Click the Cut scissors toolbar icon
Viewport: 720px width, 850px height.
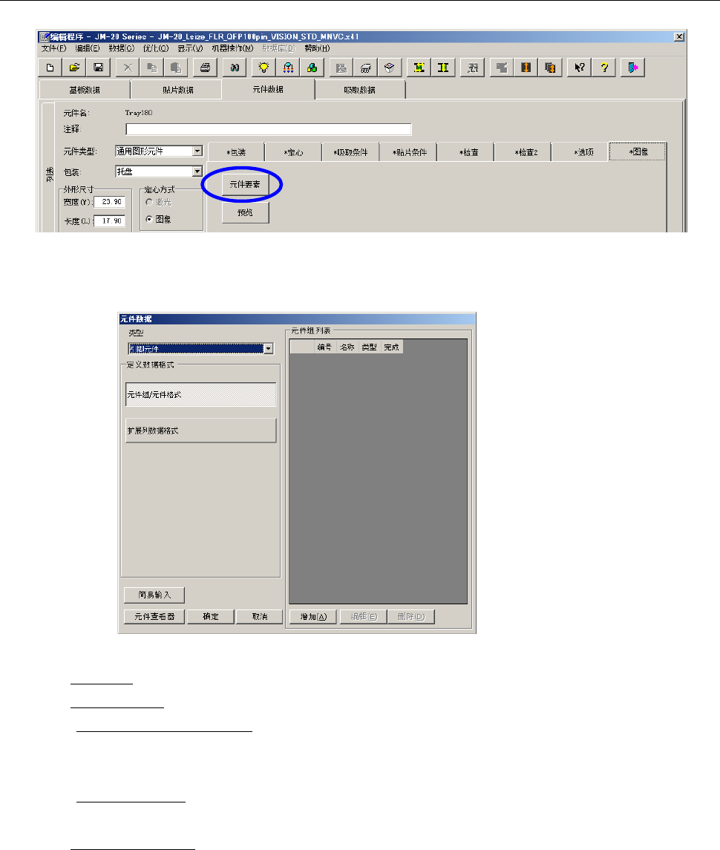coord(128,68)
